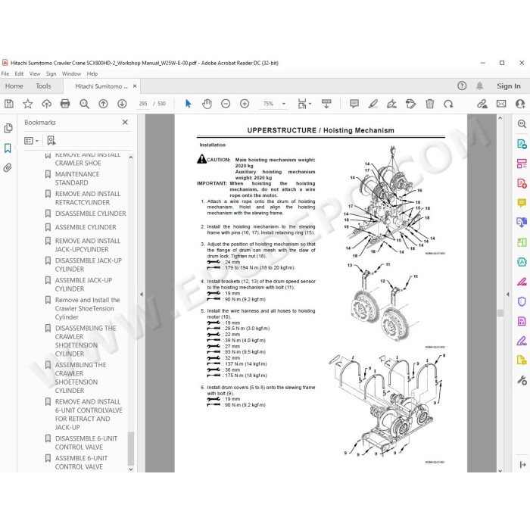Switch to the Tools tab
The width and height of the screenshot is (530, 530).
click(x=43, y=86)
